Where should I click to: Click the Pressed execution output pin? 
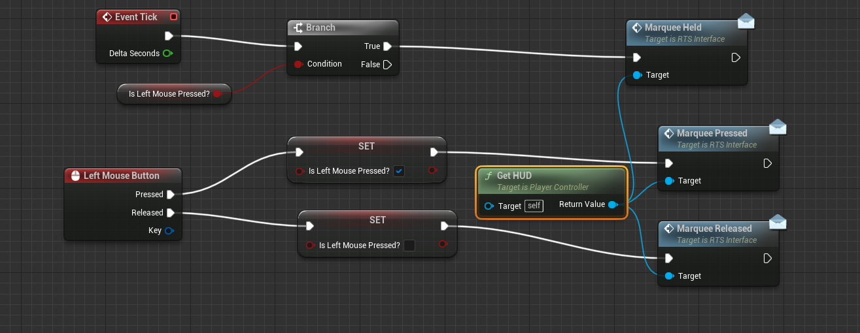170,195
